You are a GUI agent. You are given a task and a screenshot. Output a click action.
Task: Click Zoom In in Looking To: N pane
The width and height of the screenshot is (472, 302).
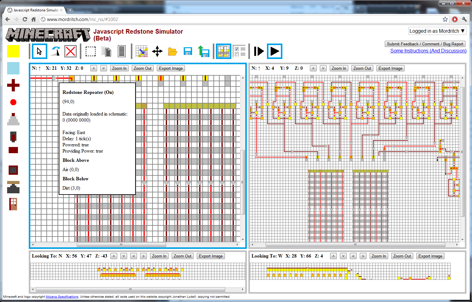point(159,256)
